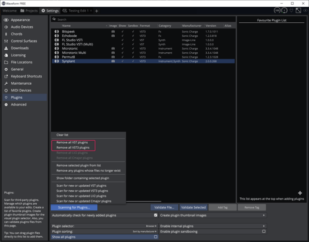Enable the plugin sandboxing checkbox

(x=263, y=231)
